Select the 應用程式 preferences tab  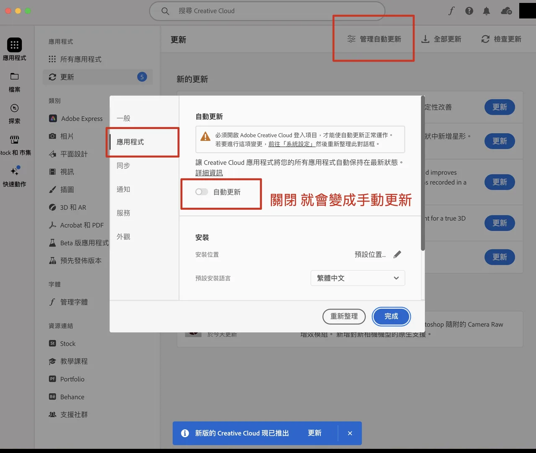coord(144,142)
